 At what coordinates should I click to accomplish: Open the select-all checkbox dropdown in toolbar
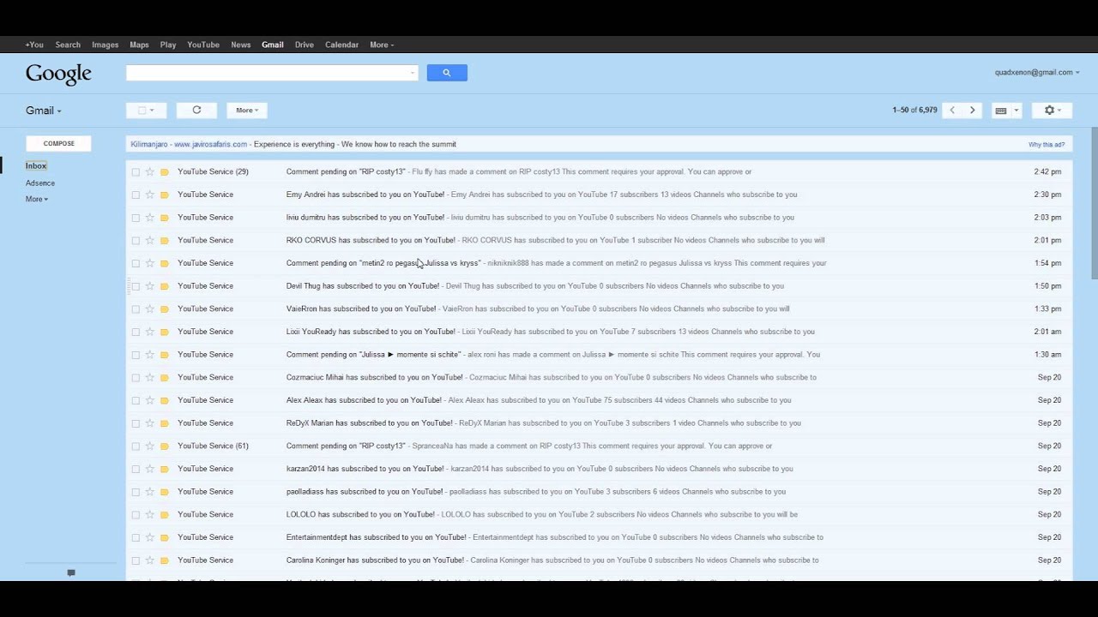[147, 111]
